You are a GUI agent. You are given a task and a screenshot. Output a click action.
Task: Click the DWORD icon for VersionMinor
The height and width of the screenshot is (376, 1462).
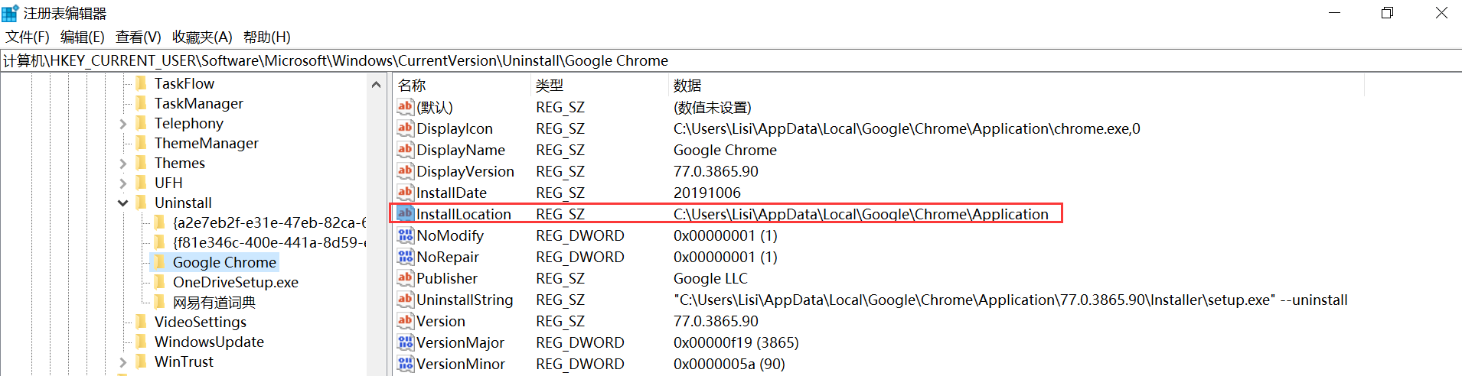point(406,363)
